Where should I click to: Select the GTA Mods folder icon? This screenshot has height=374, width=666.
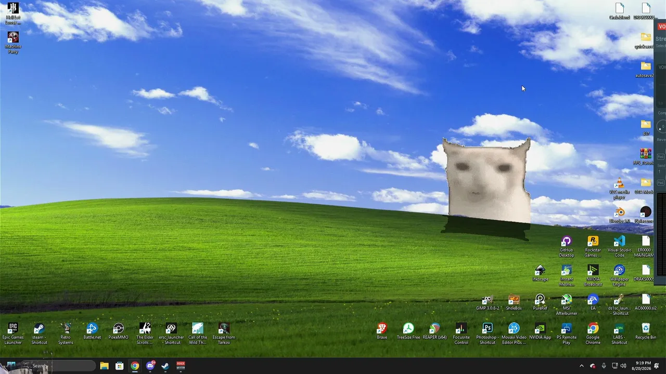point(645,186)
